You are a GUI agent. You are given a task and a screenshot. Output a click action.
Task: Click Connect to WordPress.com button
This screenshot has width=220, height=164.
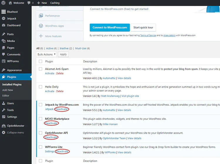(x=110, y=27)
